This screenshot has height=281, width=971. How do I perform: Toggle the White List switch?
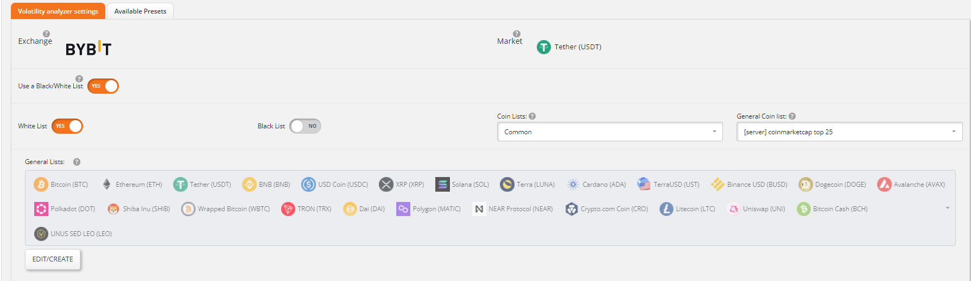click(x=67, y=126)
